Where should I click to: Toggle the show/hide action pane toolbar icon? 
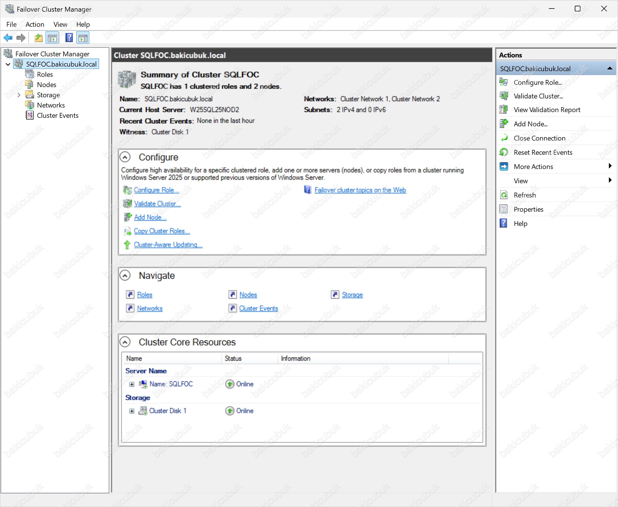[x=83, y=38]
